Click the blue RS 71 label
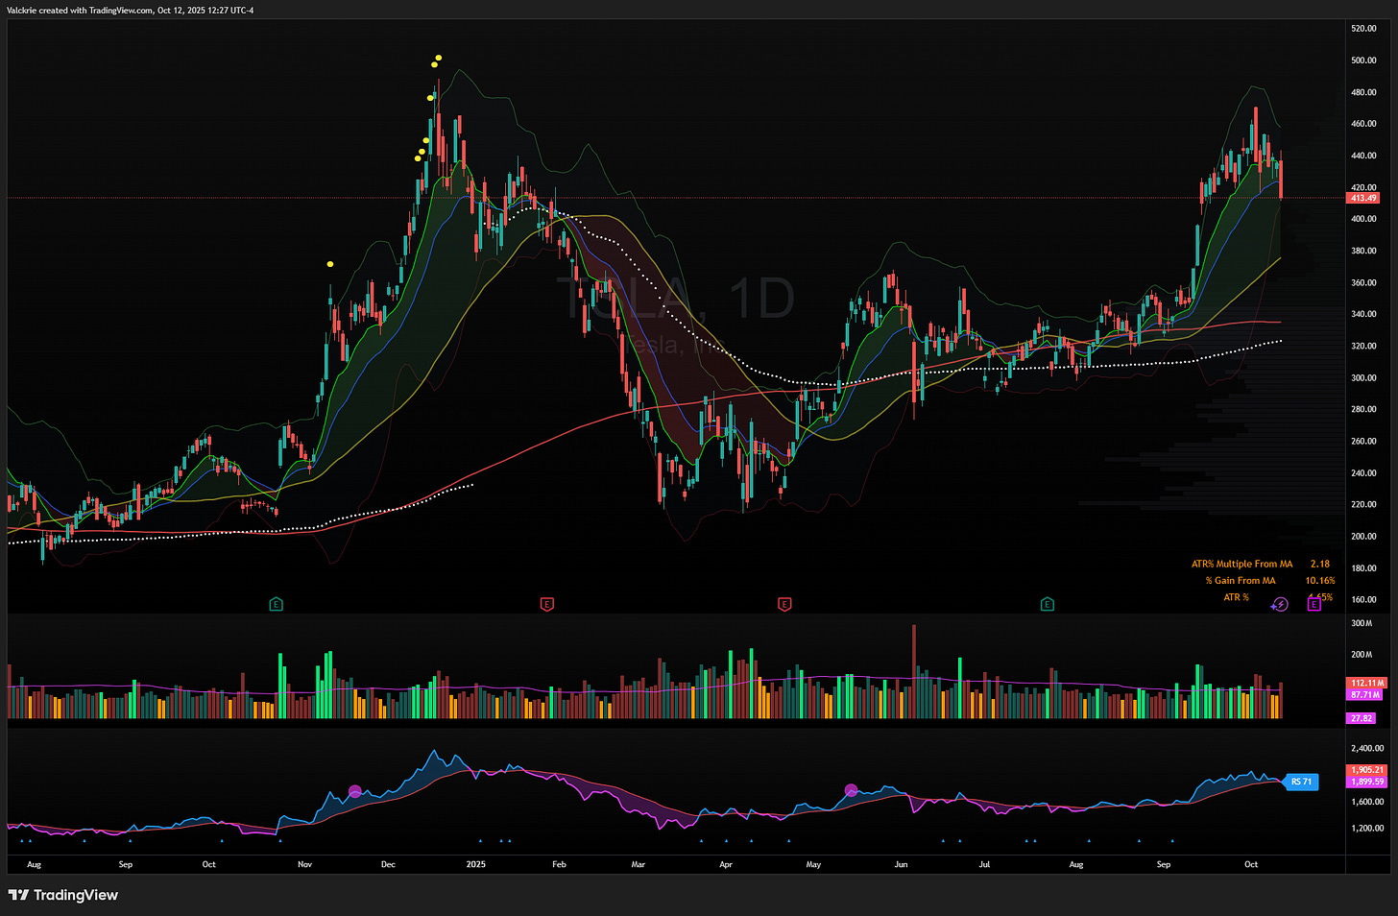The height and width of the screenshot is (916, 1398). point(1301,782)
